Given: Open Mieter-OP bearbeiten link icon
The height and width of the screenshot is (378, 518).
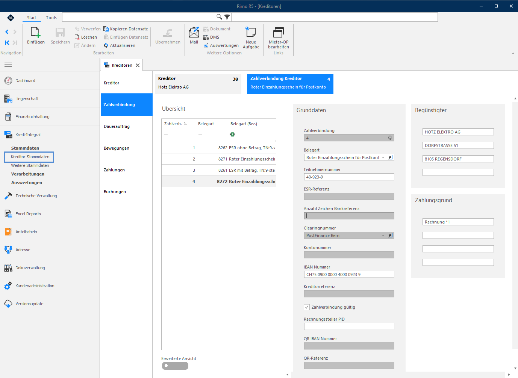Looking at the screenshot, I should tap(279, 32).
